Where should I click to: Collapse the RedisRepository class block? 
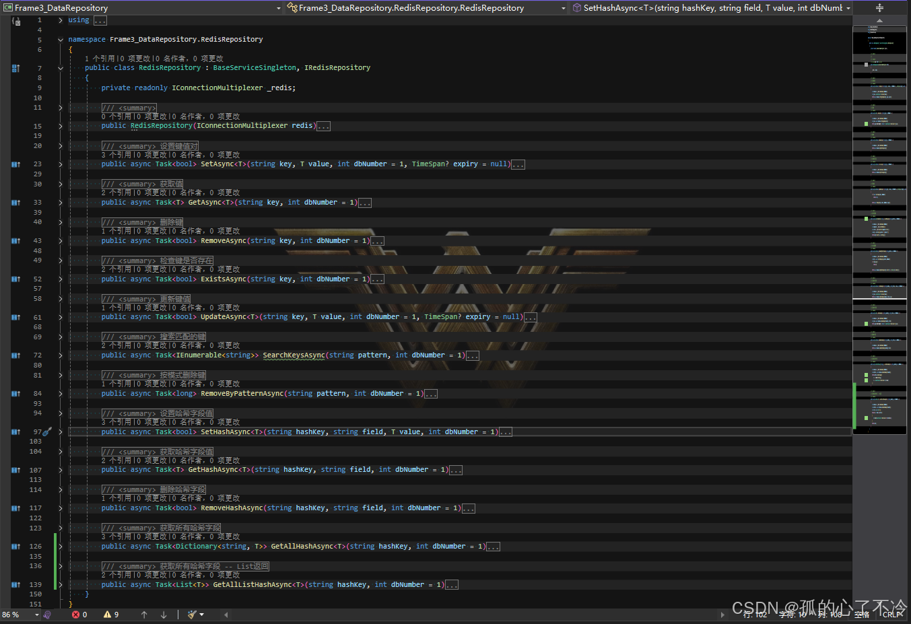point(61,68)
